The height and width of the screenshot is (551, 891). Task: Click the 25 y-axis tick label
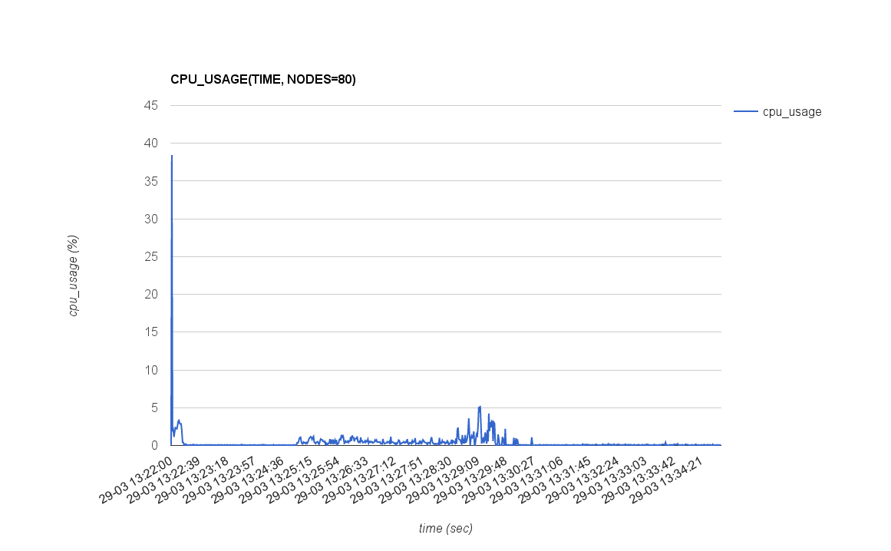[x=150, y=256]
